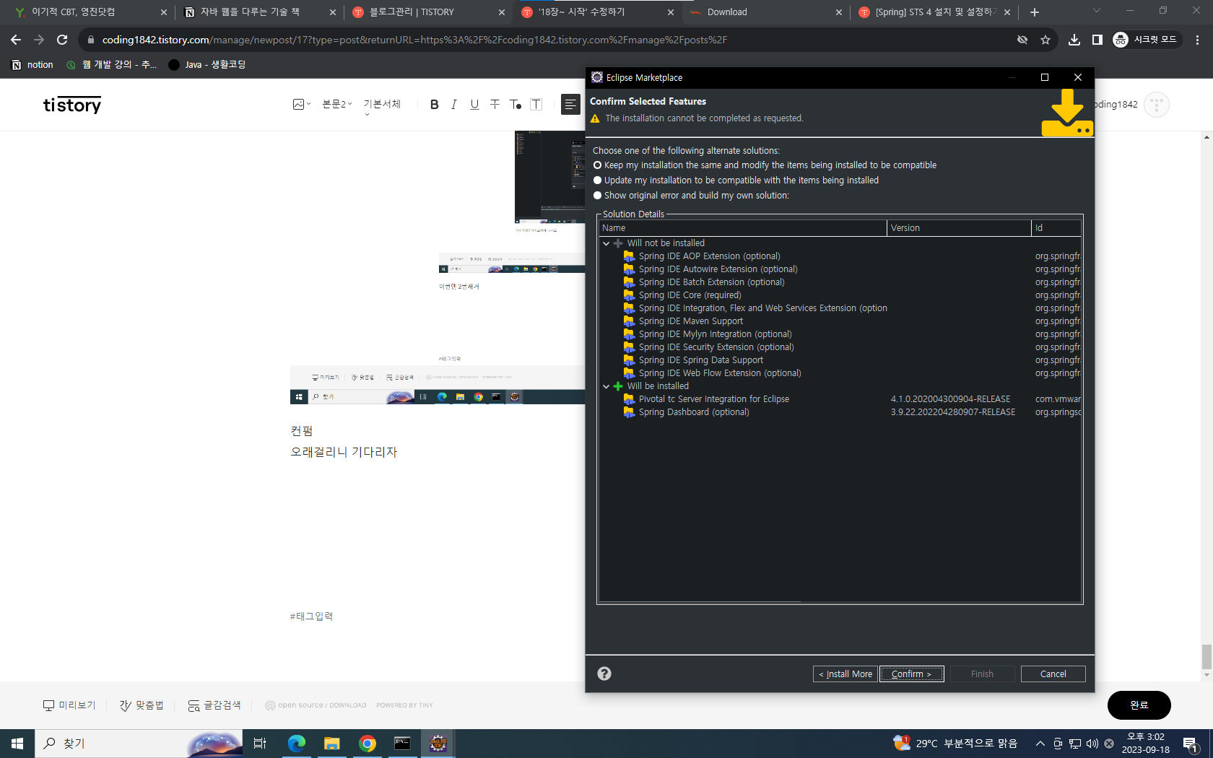This screenshot has width=1213, height=758.
Task: Click the Name column header
Action: (x=743, y=228)
